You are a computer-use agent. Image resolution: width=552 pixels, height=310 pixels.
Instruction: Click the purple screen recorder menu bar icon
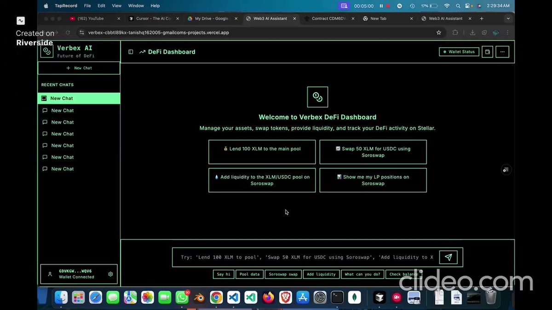click(344, 6)
